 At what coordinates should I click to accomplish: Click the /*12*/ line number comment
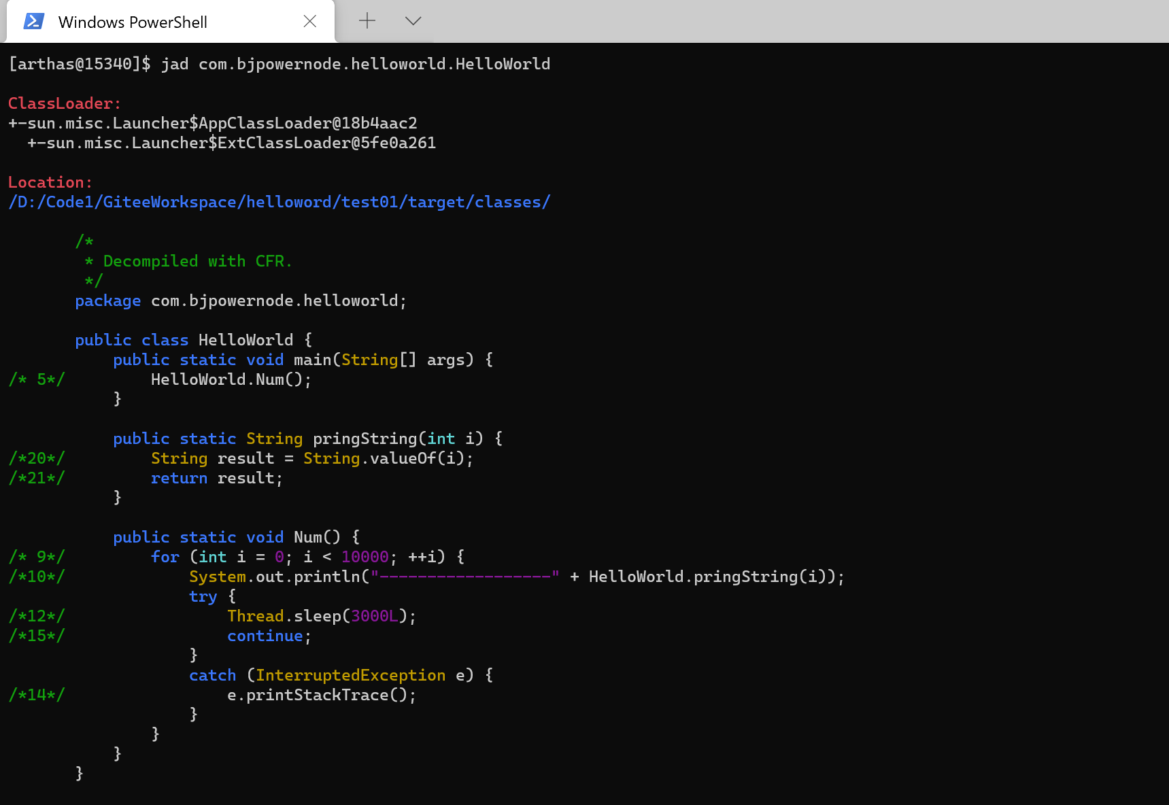point(37,616)
